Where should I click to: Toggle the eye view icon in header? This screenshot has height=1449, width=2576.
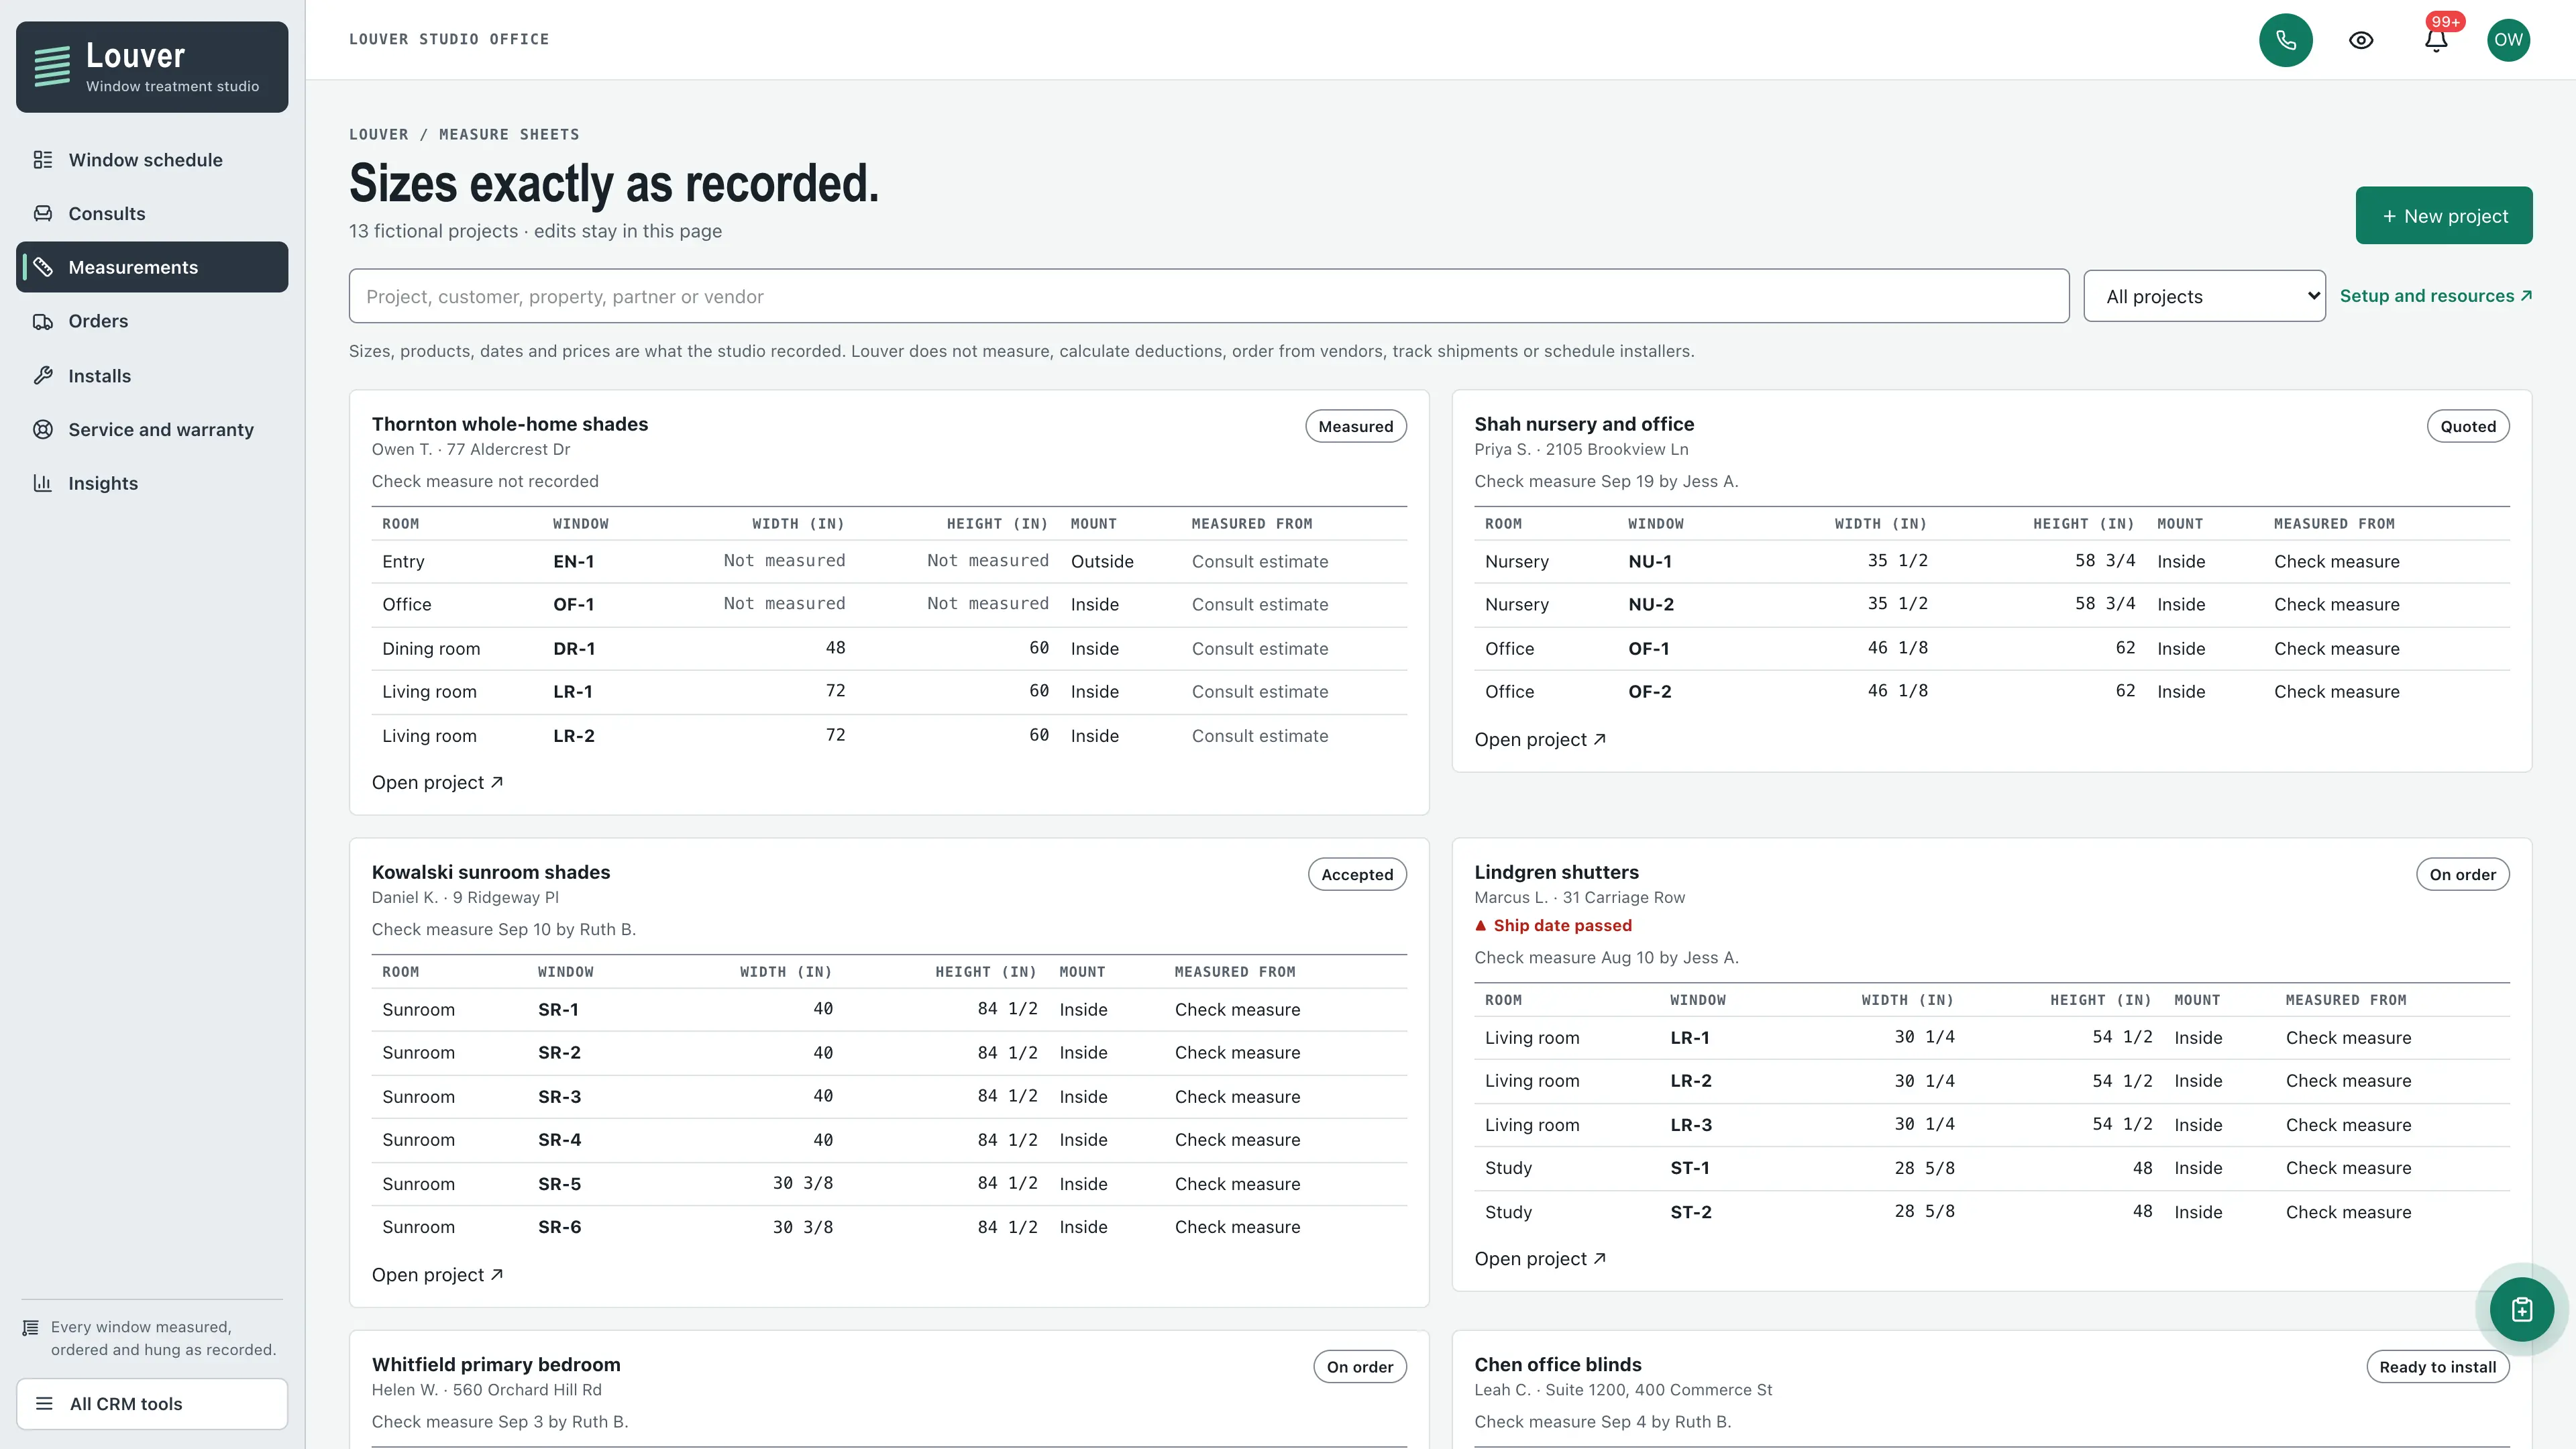coord(2361,40)
